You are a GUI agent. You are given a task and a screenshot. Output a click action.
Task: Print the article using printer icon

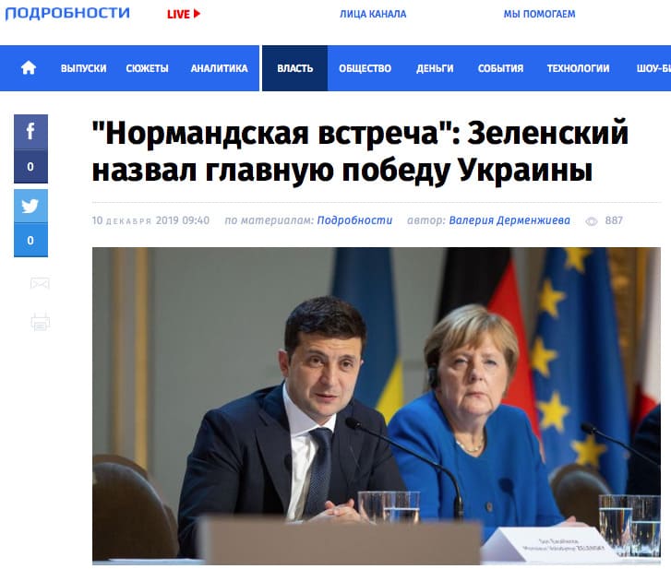tap(41, 322)
